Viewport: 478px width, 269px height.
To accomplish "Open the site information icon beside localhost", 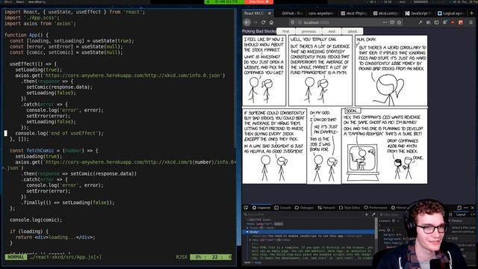I will click(299, 22).
